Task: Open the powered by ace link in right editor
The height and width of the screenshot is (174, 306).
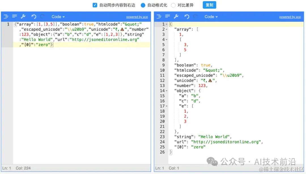Action: tap(290, 17)
